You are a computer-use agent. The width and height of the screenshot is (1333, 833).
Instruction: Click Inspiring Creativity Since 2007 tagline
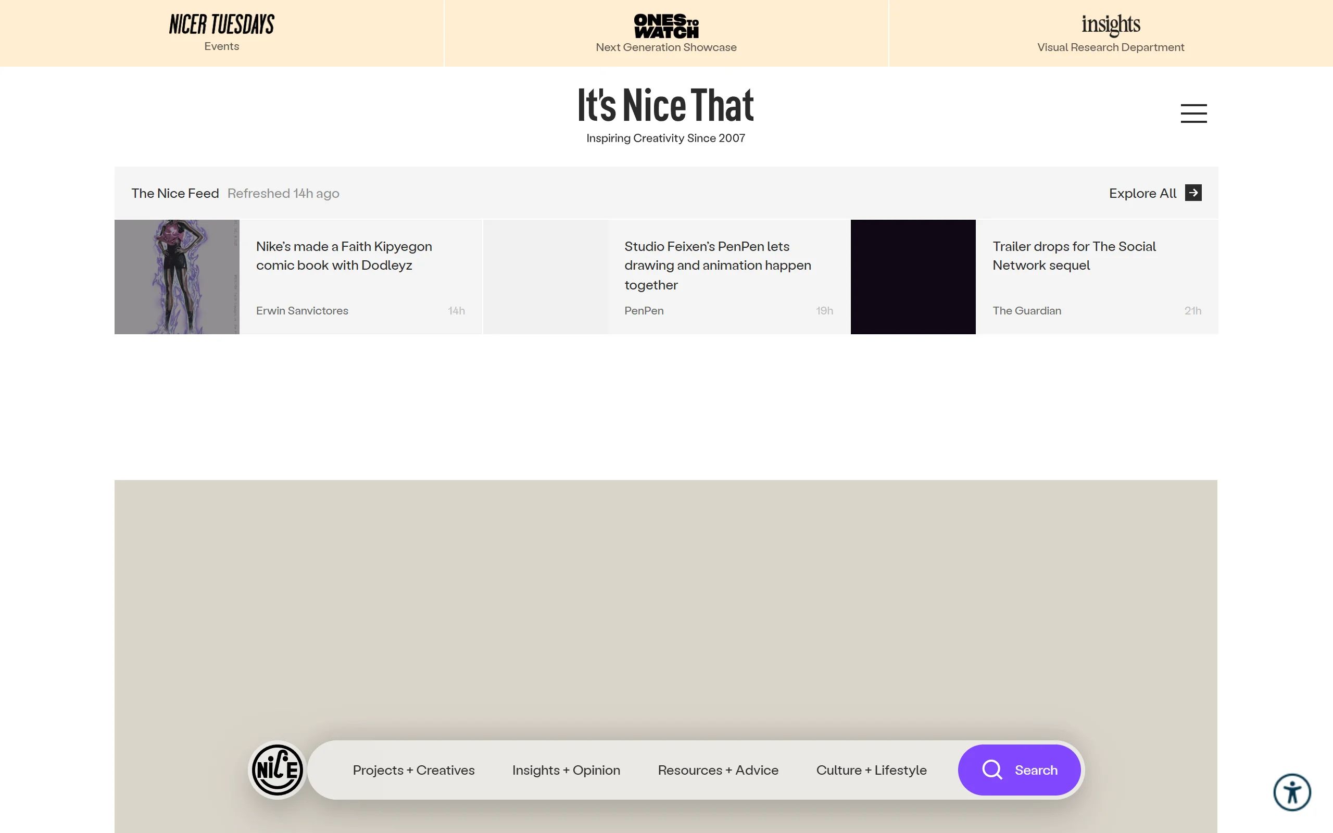665,138
